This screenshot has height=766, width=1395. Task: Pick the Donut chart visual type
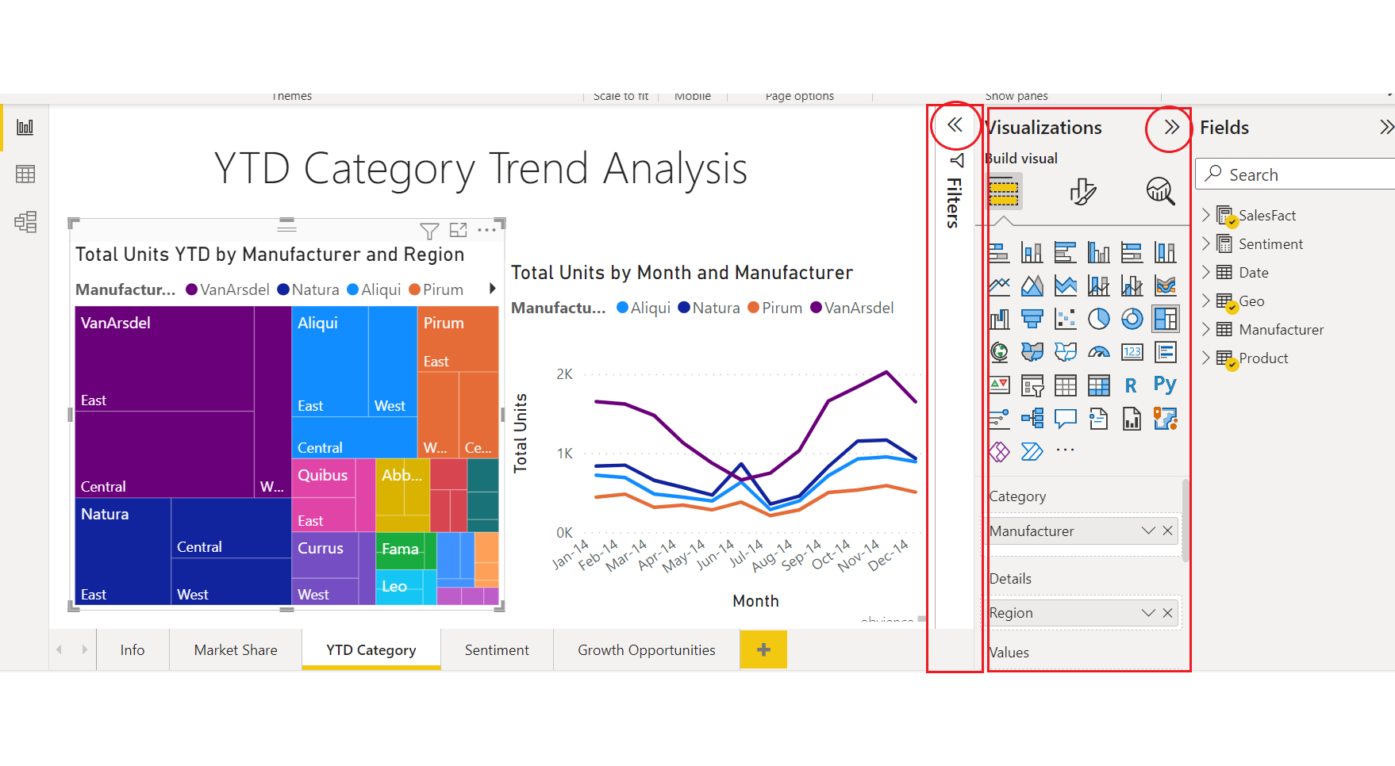[1132, 319]
